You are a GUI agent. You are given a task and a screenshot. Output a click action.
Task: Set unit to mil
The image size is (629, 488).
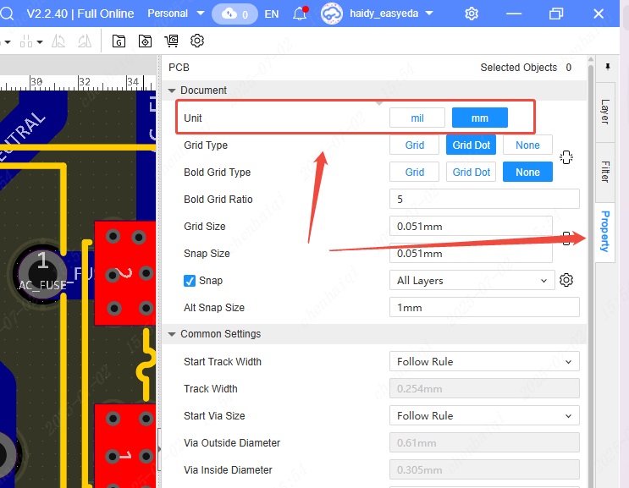[x=417, y=118]
